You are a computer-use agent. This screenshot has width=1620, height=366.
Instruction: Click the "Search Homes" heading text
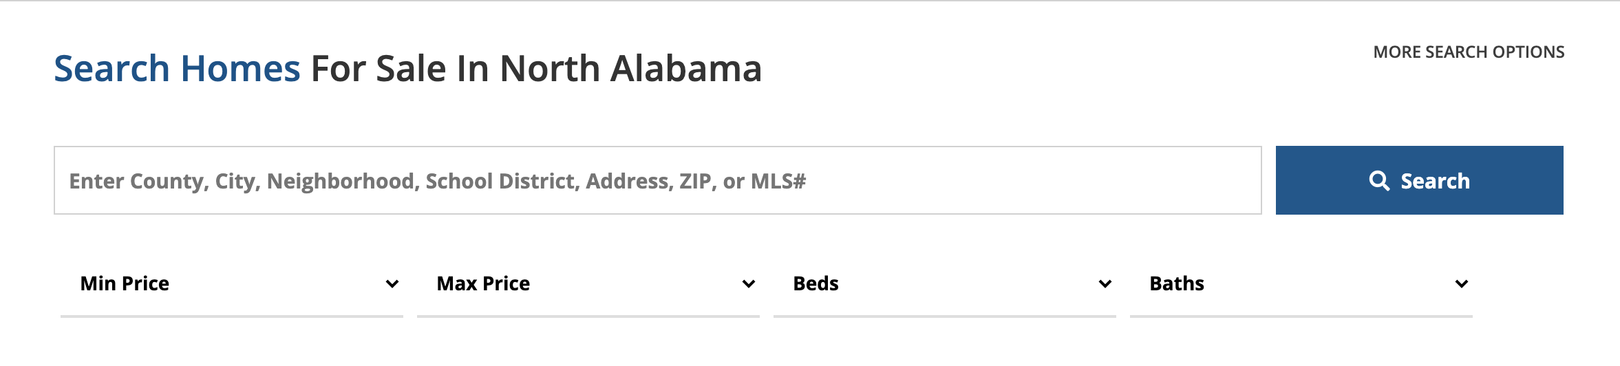tap(177, 69)
